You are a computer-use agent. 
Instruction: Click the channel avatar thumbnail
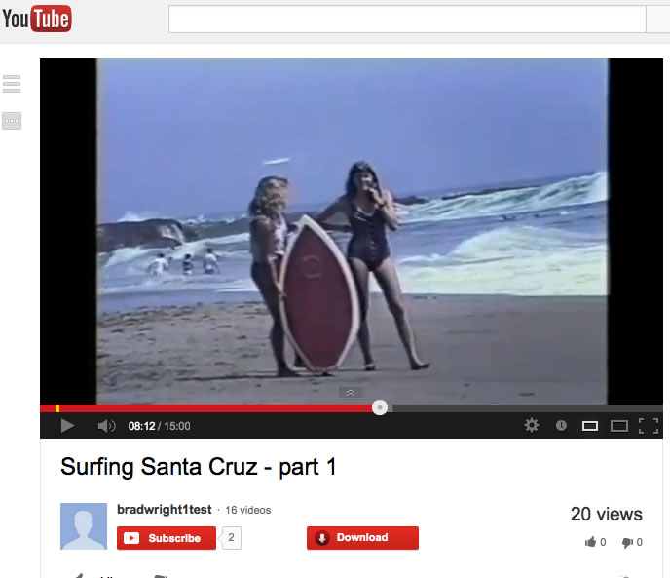(84, 526)
